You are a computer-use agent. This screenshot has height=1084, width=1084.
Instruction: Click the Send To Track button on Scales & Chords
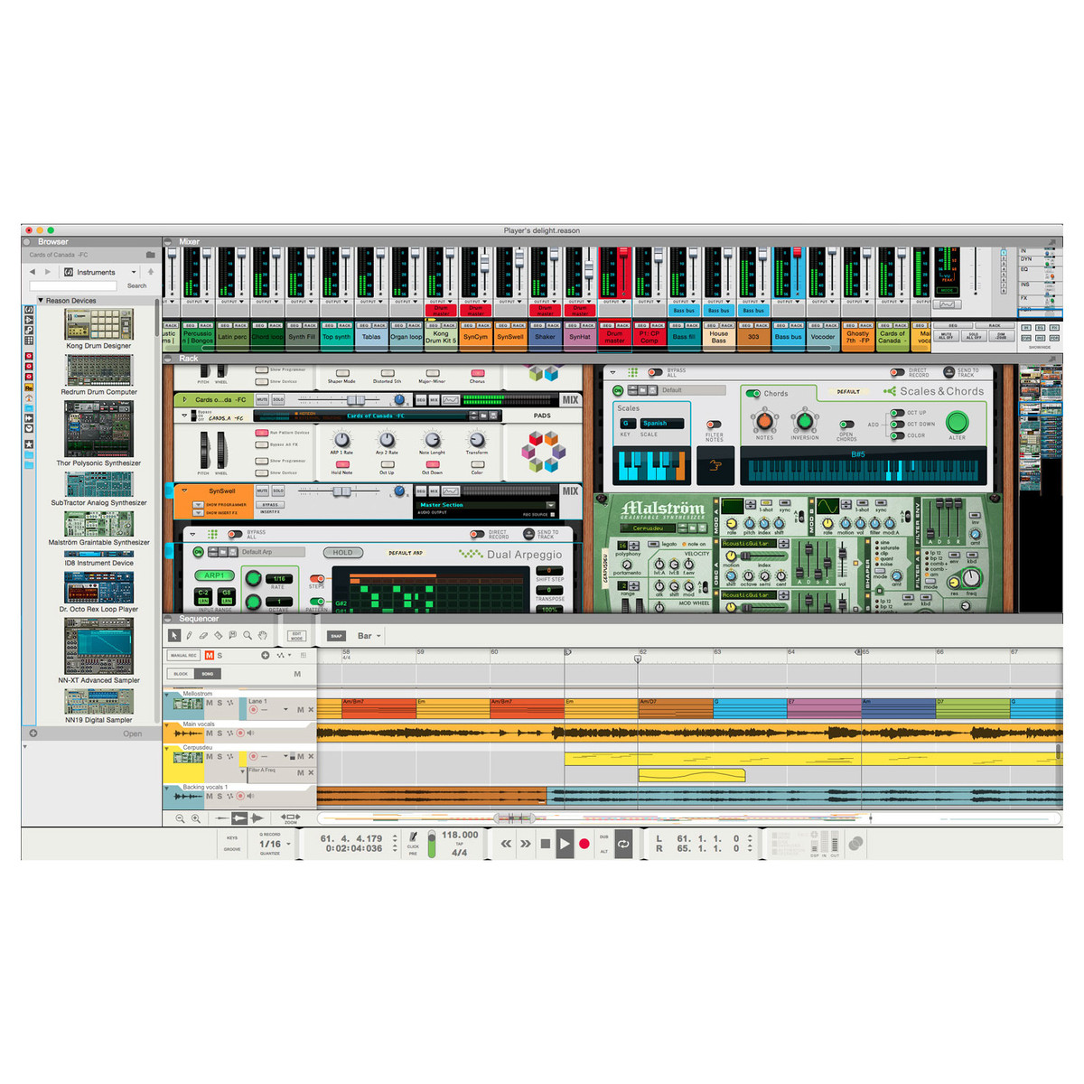click(x=948, y=372)
